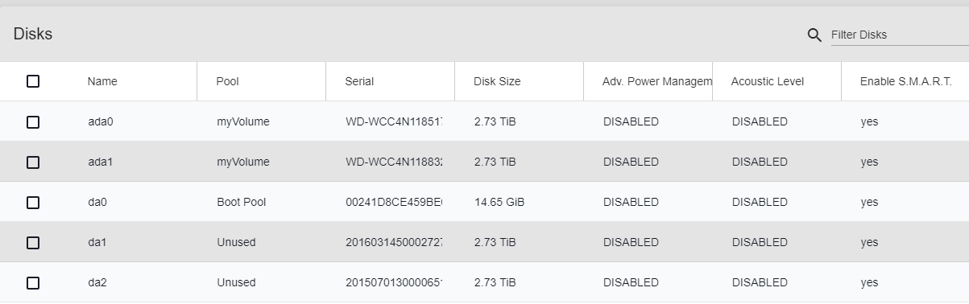Check the ada1 disk checkbox

pyautogui.click(x=33, y=162)
